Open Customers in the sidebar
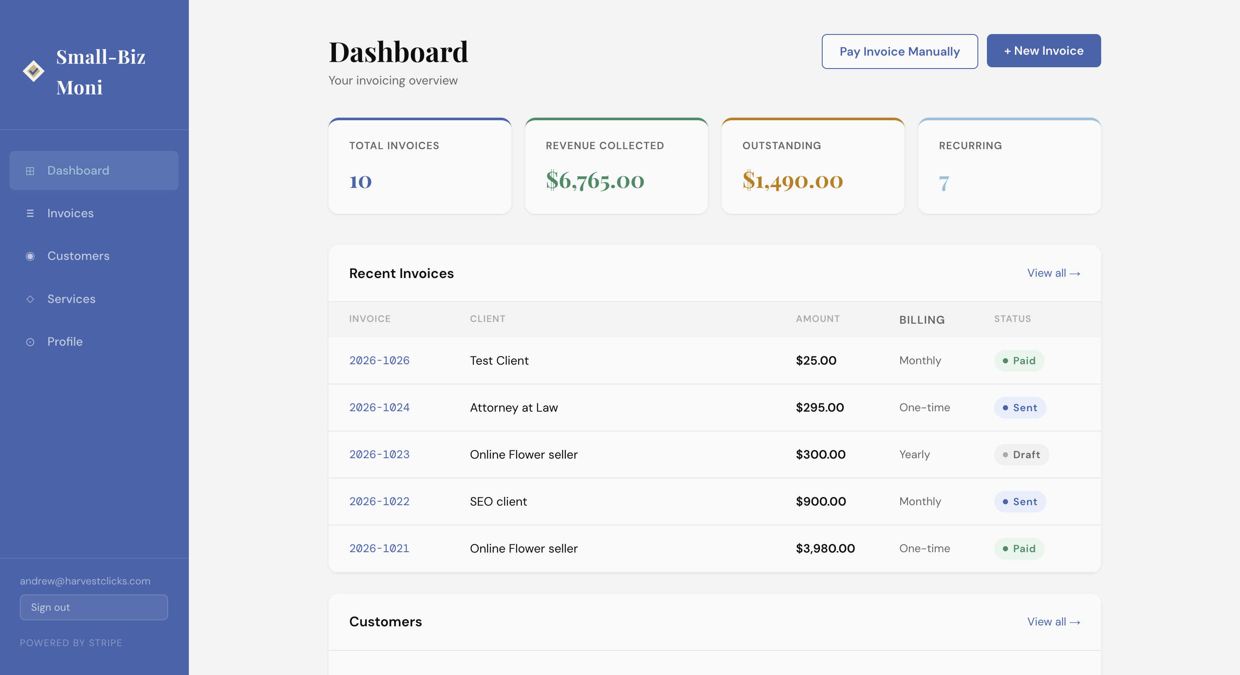1240x675 pixels. pyautogui.click(x=94, y=256)
